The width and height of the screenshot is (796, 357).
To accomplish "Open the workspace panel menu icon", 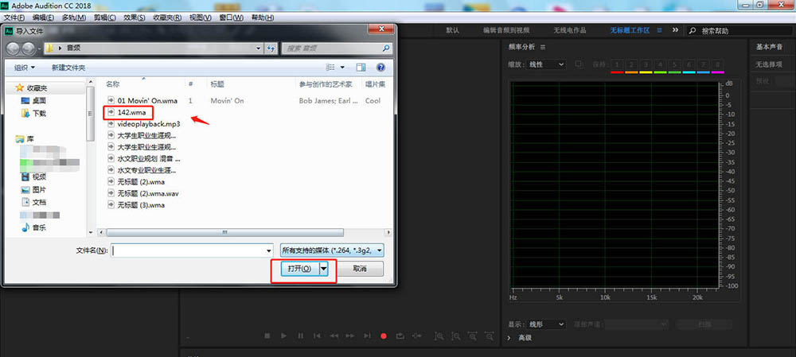I will point(659,30).
